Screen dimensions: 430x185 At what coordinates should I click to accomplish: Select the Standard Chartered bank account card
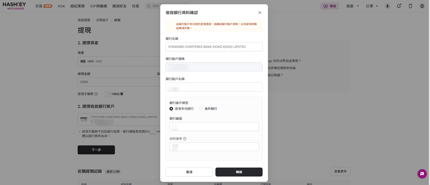119,119
